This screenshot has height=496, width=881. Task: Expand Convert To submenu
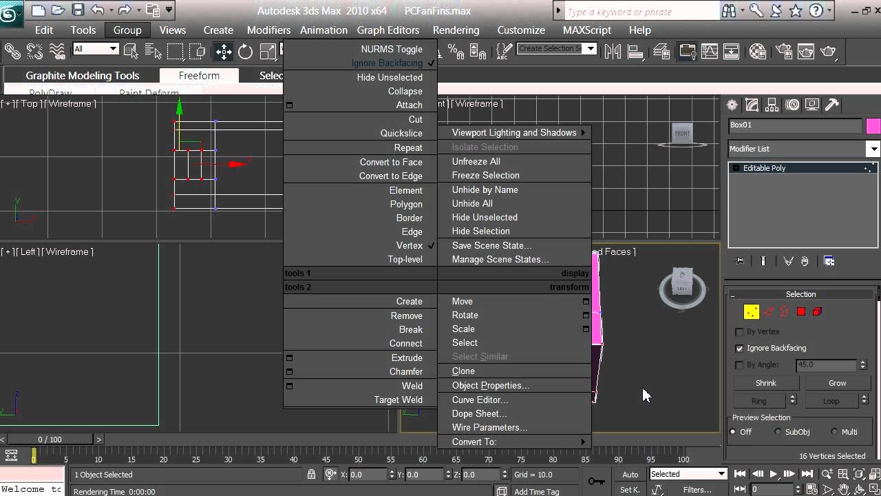514,442
